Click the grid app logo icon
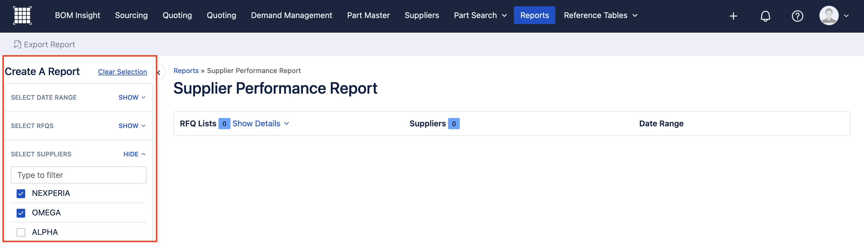The height and width of the screenshot is (244, 864). pos(22,15)
